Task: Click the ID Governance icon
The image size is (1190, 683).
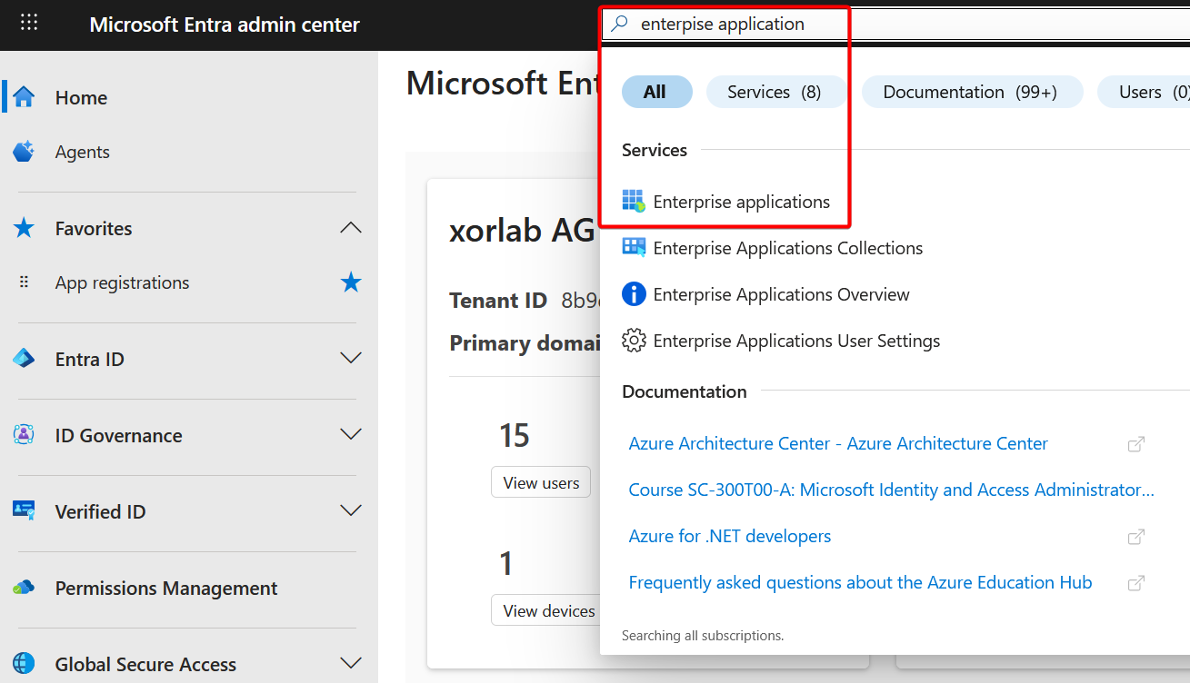Action: [x=25, y=435]
